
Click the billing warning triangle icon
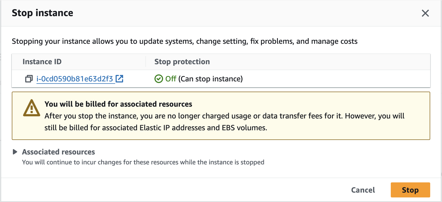pos(32,108)
